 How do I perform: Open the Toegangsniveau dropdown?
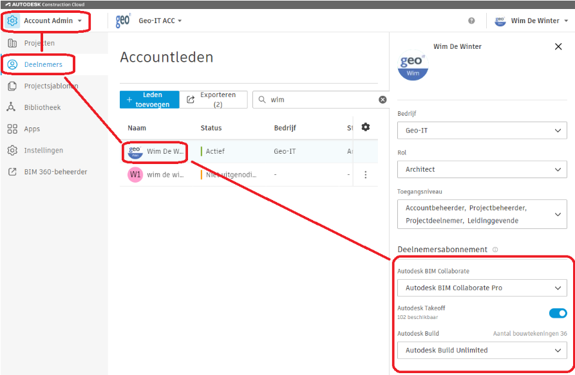click(482, 214)
